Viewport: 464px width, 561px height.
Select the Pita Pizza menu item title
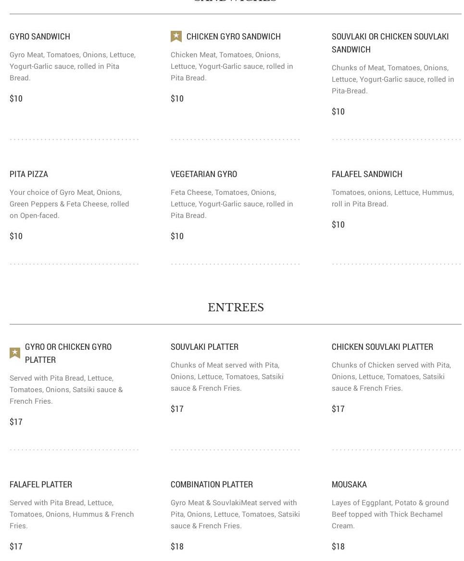[x=29, y=174]
